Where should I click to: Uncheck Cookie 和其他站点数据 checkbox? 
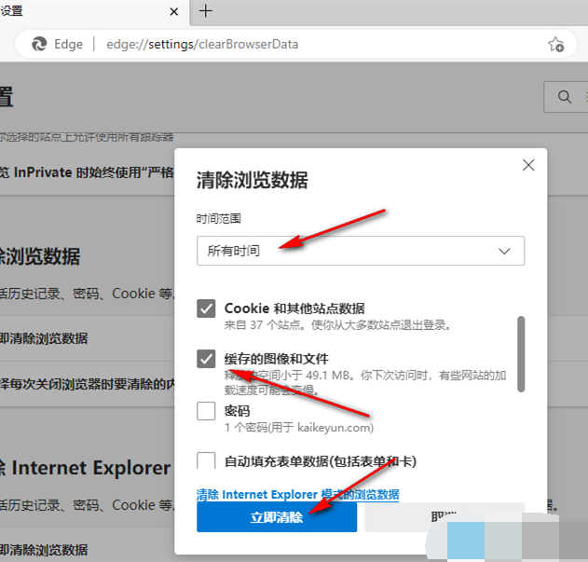tap(207, 308)
